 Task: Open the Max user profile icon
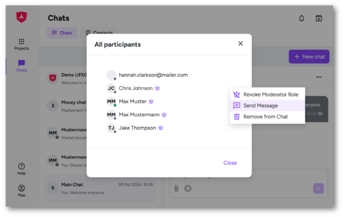click(21, 190)
